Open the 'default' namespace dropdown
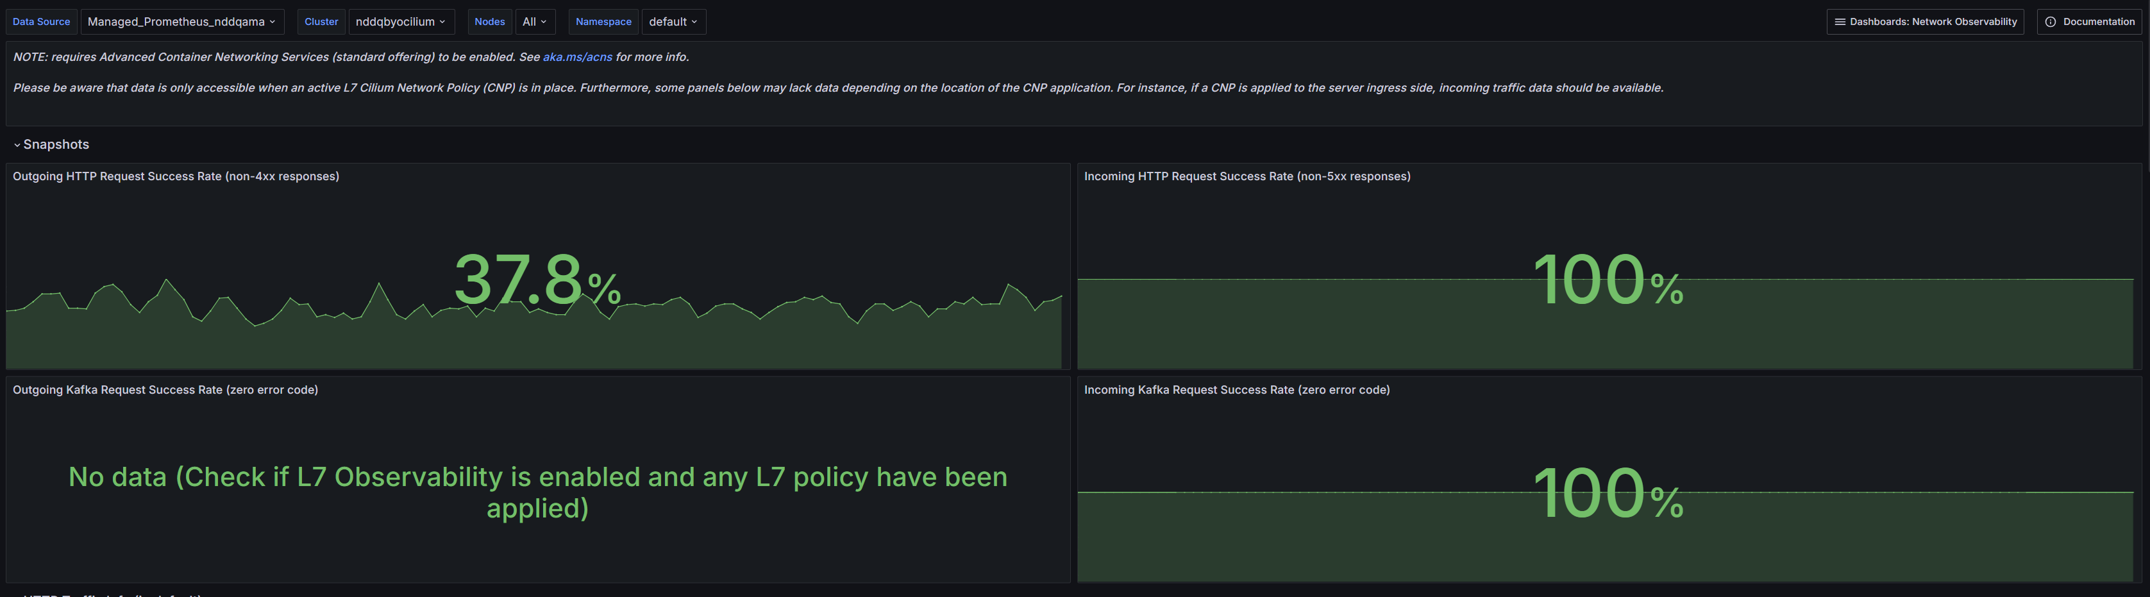This screenshot has height=597, width=2150. click(673, 22)
